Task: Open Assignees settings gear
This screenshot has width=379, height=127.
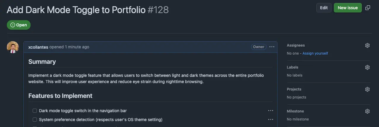Action: [x=367, y=45]
